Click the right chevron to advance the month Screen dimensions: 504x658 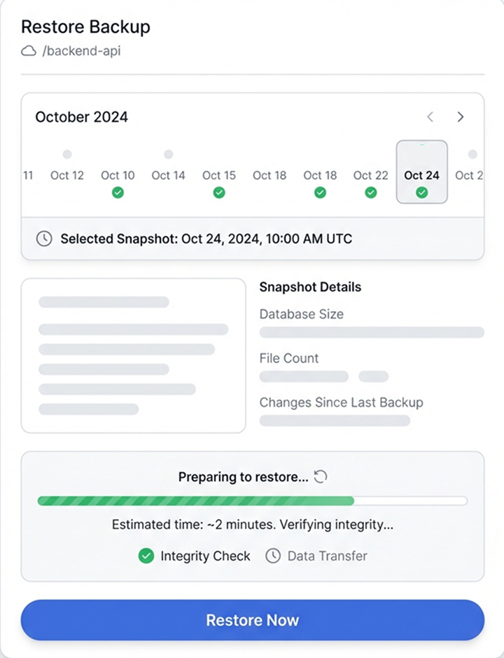(461, 117)
